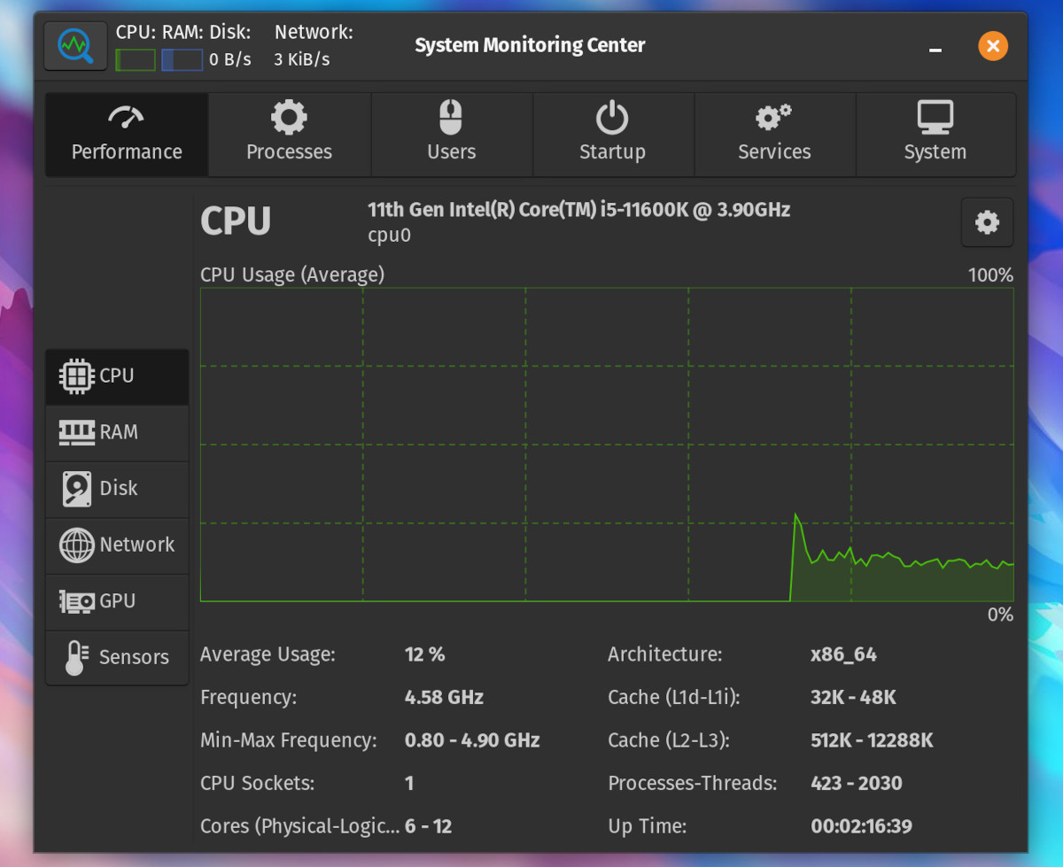Open the Disk drive icon

76,489
